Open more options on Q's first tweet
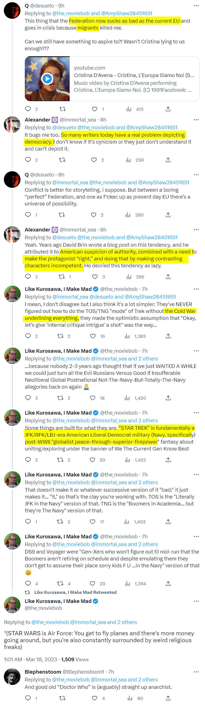This screenshot has height=709, width=205. [x=196, y=6]
